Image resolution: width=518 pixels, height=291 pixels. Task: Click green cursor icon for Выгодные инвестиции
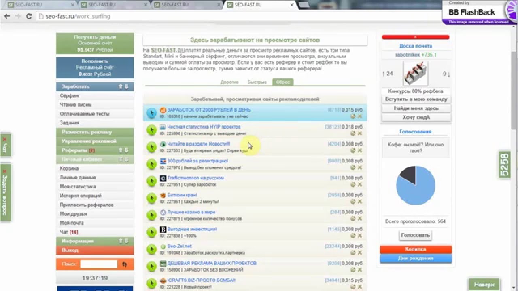pos(151,232)
